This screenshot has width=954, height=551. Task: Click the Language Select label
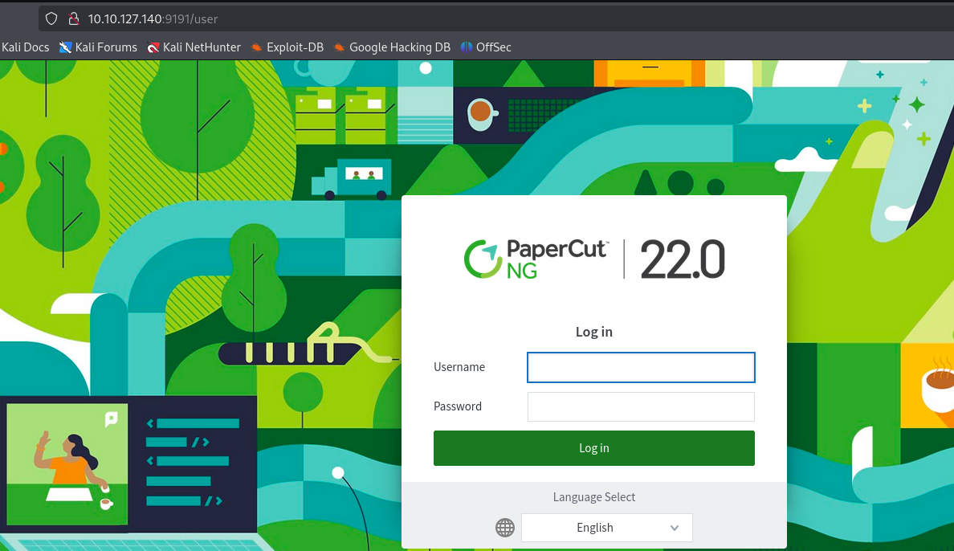click(593, 497)
